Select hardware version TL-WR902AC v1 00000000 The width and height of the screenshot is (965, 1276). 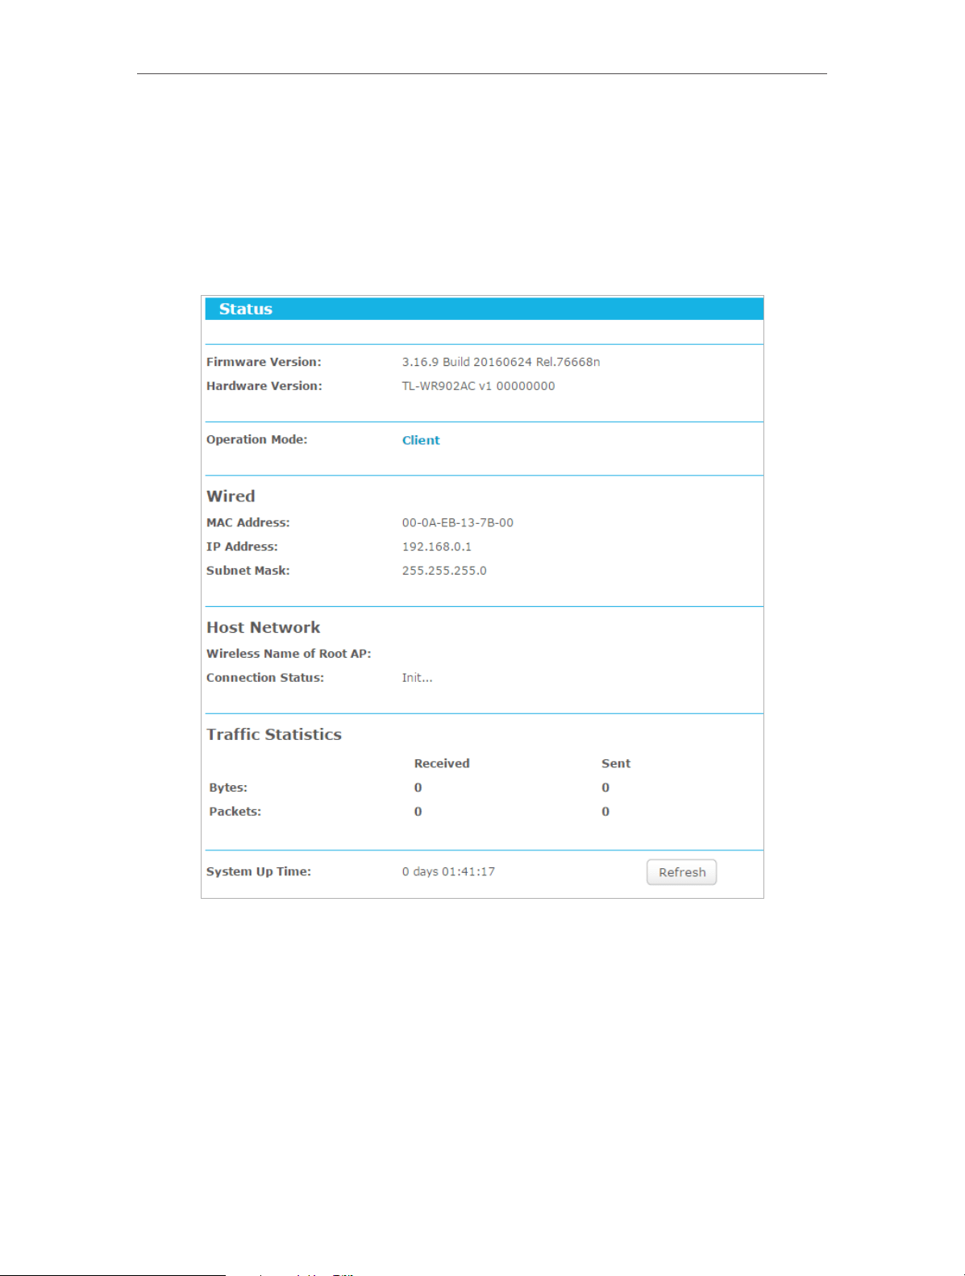[479, 386]
